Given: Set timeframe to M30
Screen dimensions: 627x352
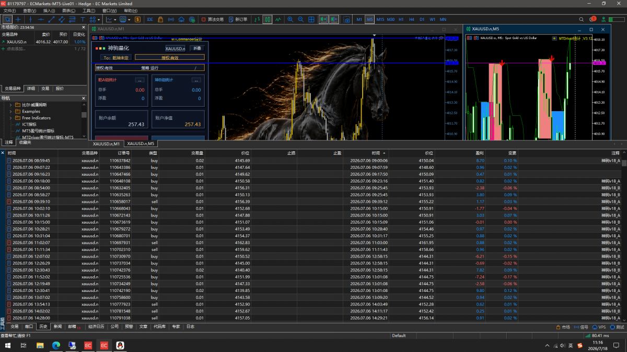Looking at the screenshot, I should pyautogui.click(x=391, y=19).
